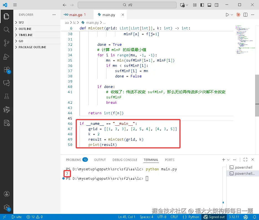Viewport: 259px width, 220px height.
Task: Open the DEBUG CONSOLE panel tab
Action: click(125, 160)
